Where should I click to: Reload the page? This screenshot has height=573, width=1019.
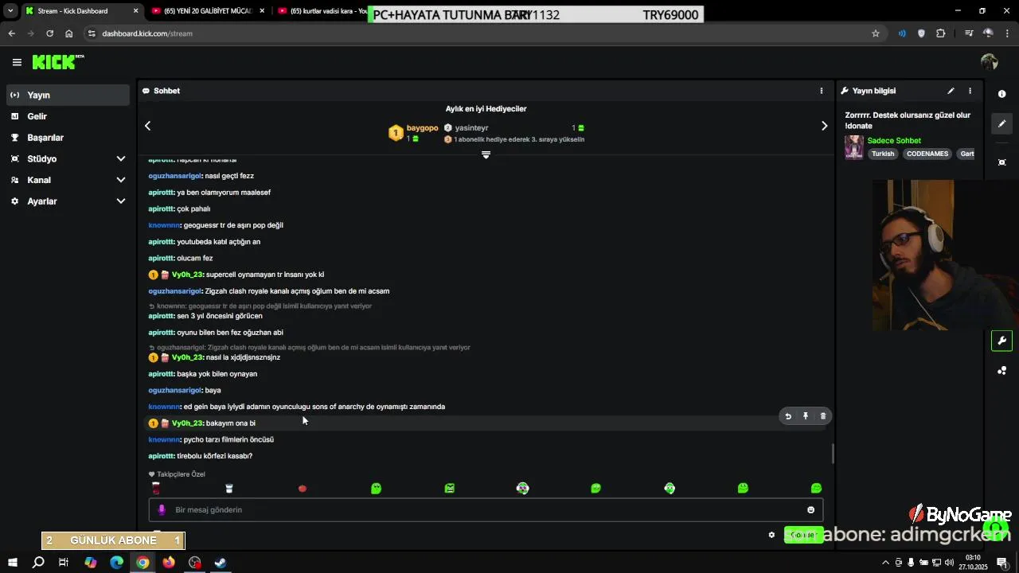pos(49,33)
